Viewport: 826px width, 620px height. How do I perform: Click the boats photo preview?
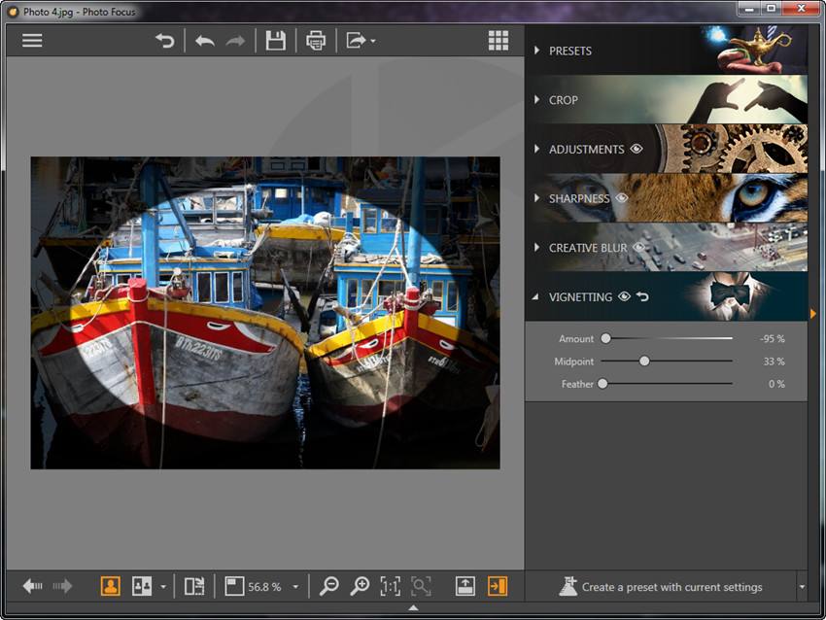pyautogui.click(x=265, y=312)
